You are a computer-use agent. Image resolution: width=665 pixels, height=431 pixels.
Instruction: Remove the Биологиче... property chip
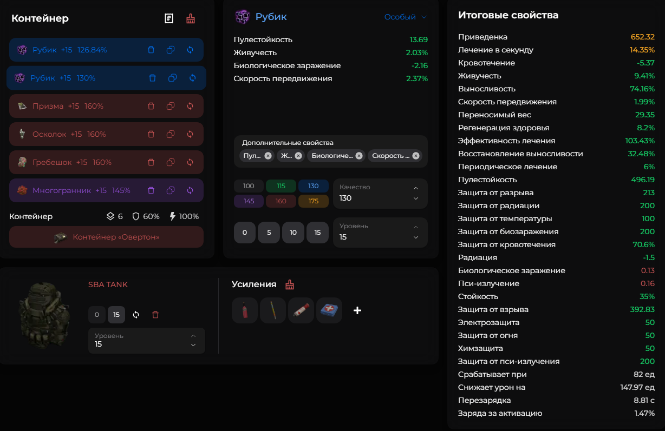click(358, 156)
